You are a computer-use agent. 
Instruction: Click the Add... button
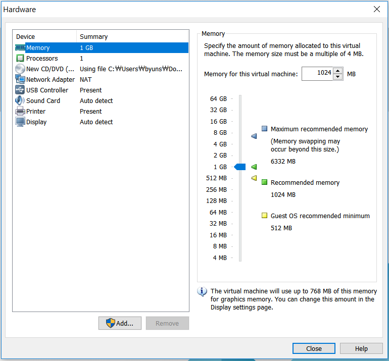pyautogui.click(x=120, y=323)
